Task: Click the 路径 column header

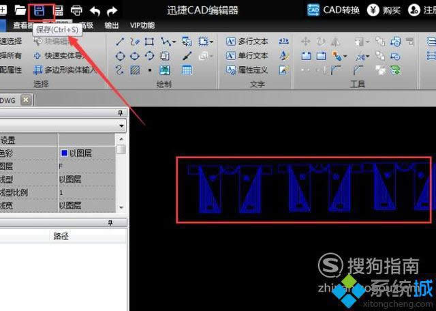Action: click(x=61, y=237)
